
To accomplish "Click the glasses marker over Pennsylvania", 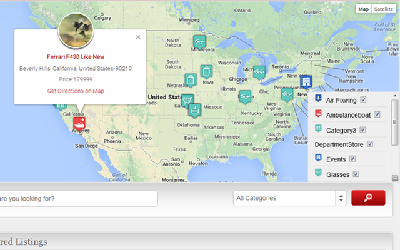I will tap(287, 95).
